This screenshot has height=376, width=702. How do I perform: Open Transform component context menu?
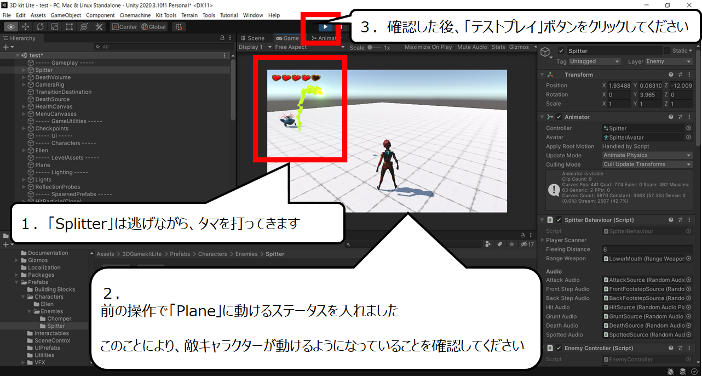click(689, 75)
